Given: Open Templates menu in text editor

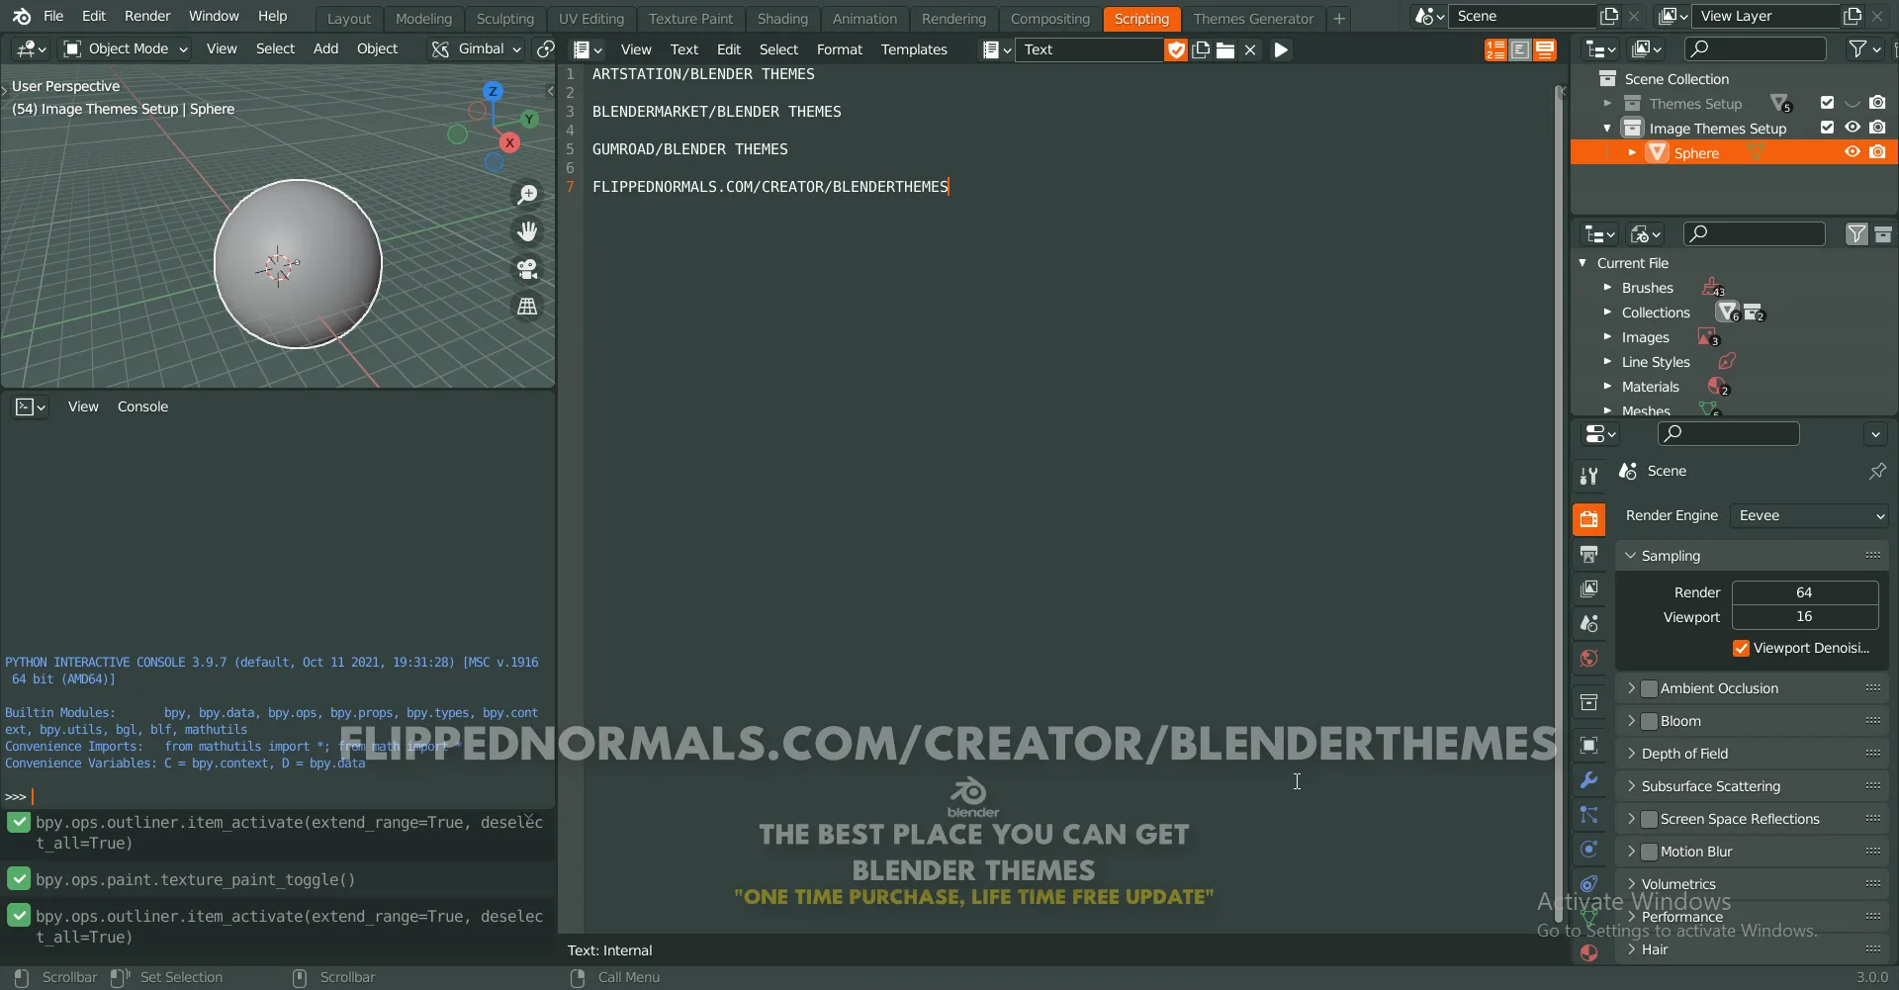Looking at the screenshot, I should (914, 49).
